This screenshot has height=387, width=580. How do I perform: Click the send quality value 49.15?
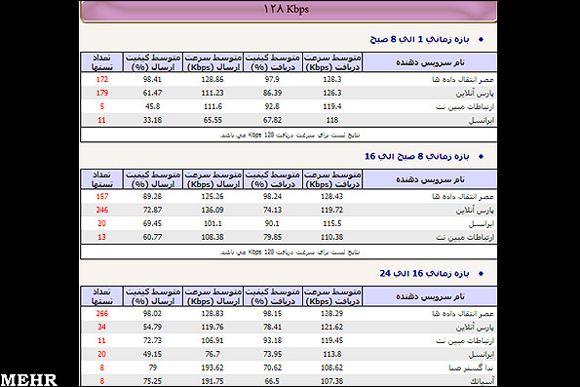[x=152, y=354]
